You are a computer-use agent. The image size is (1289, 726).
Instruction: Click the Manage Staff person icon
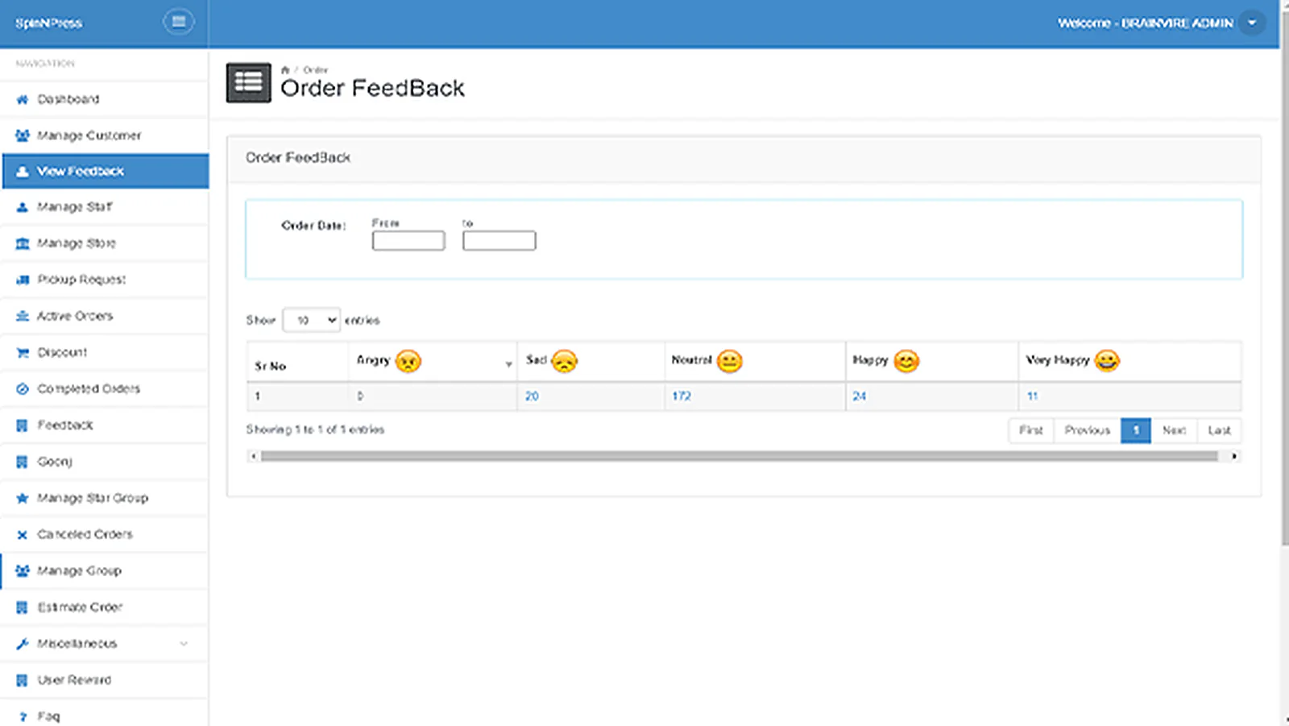(x=23, y=207)
